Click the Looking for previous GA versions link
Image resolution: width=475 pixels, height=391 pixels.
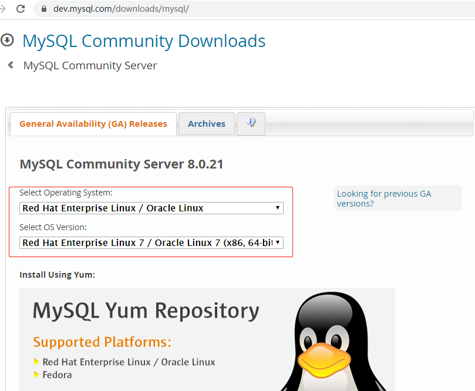pos(384,198)
